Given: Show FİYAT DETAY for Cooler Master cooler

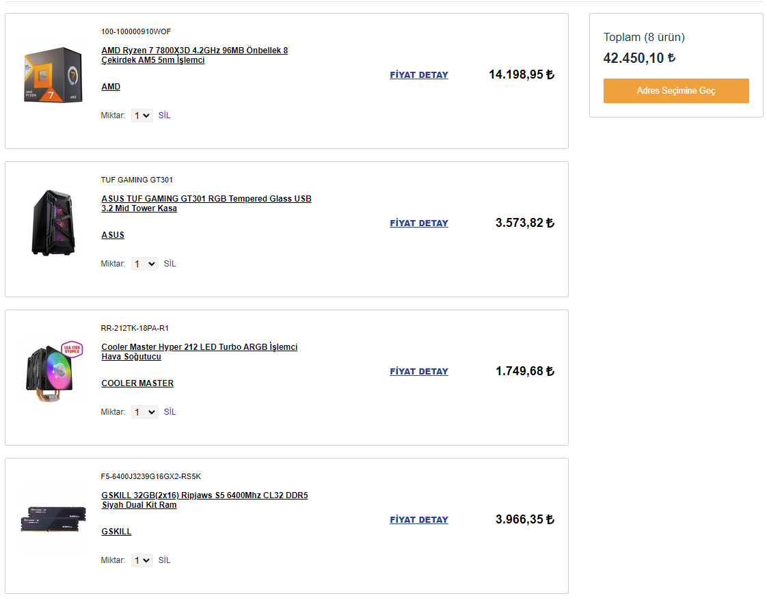Looking at the screenshot, I should coord(419,372).
